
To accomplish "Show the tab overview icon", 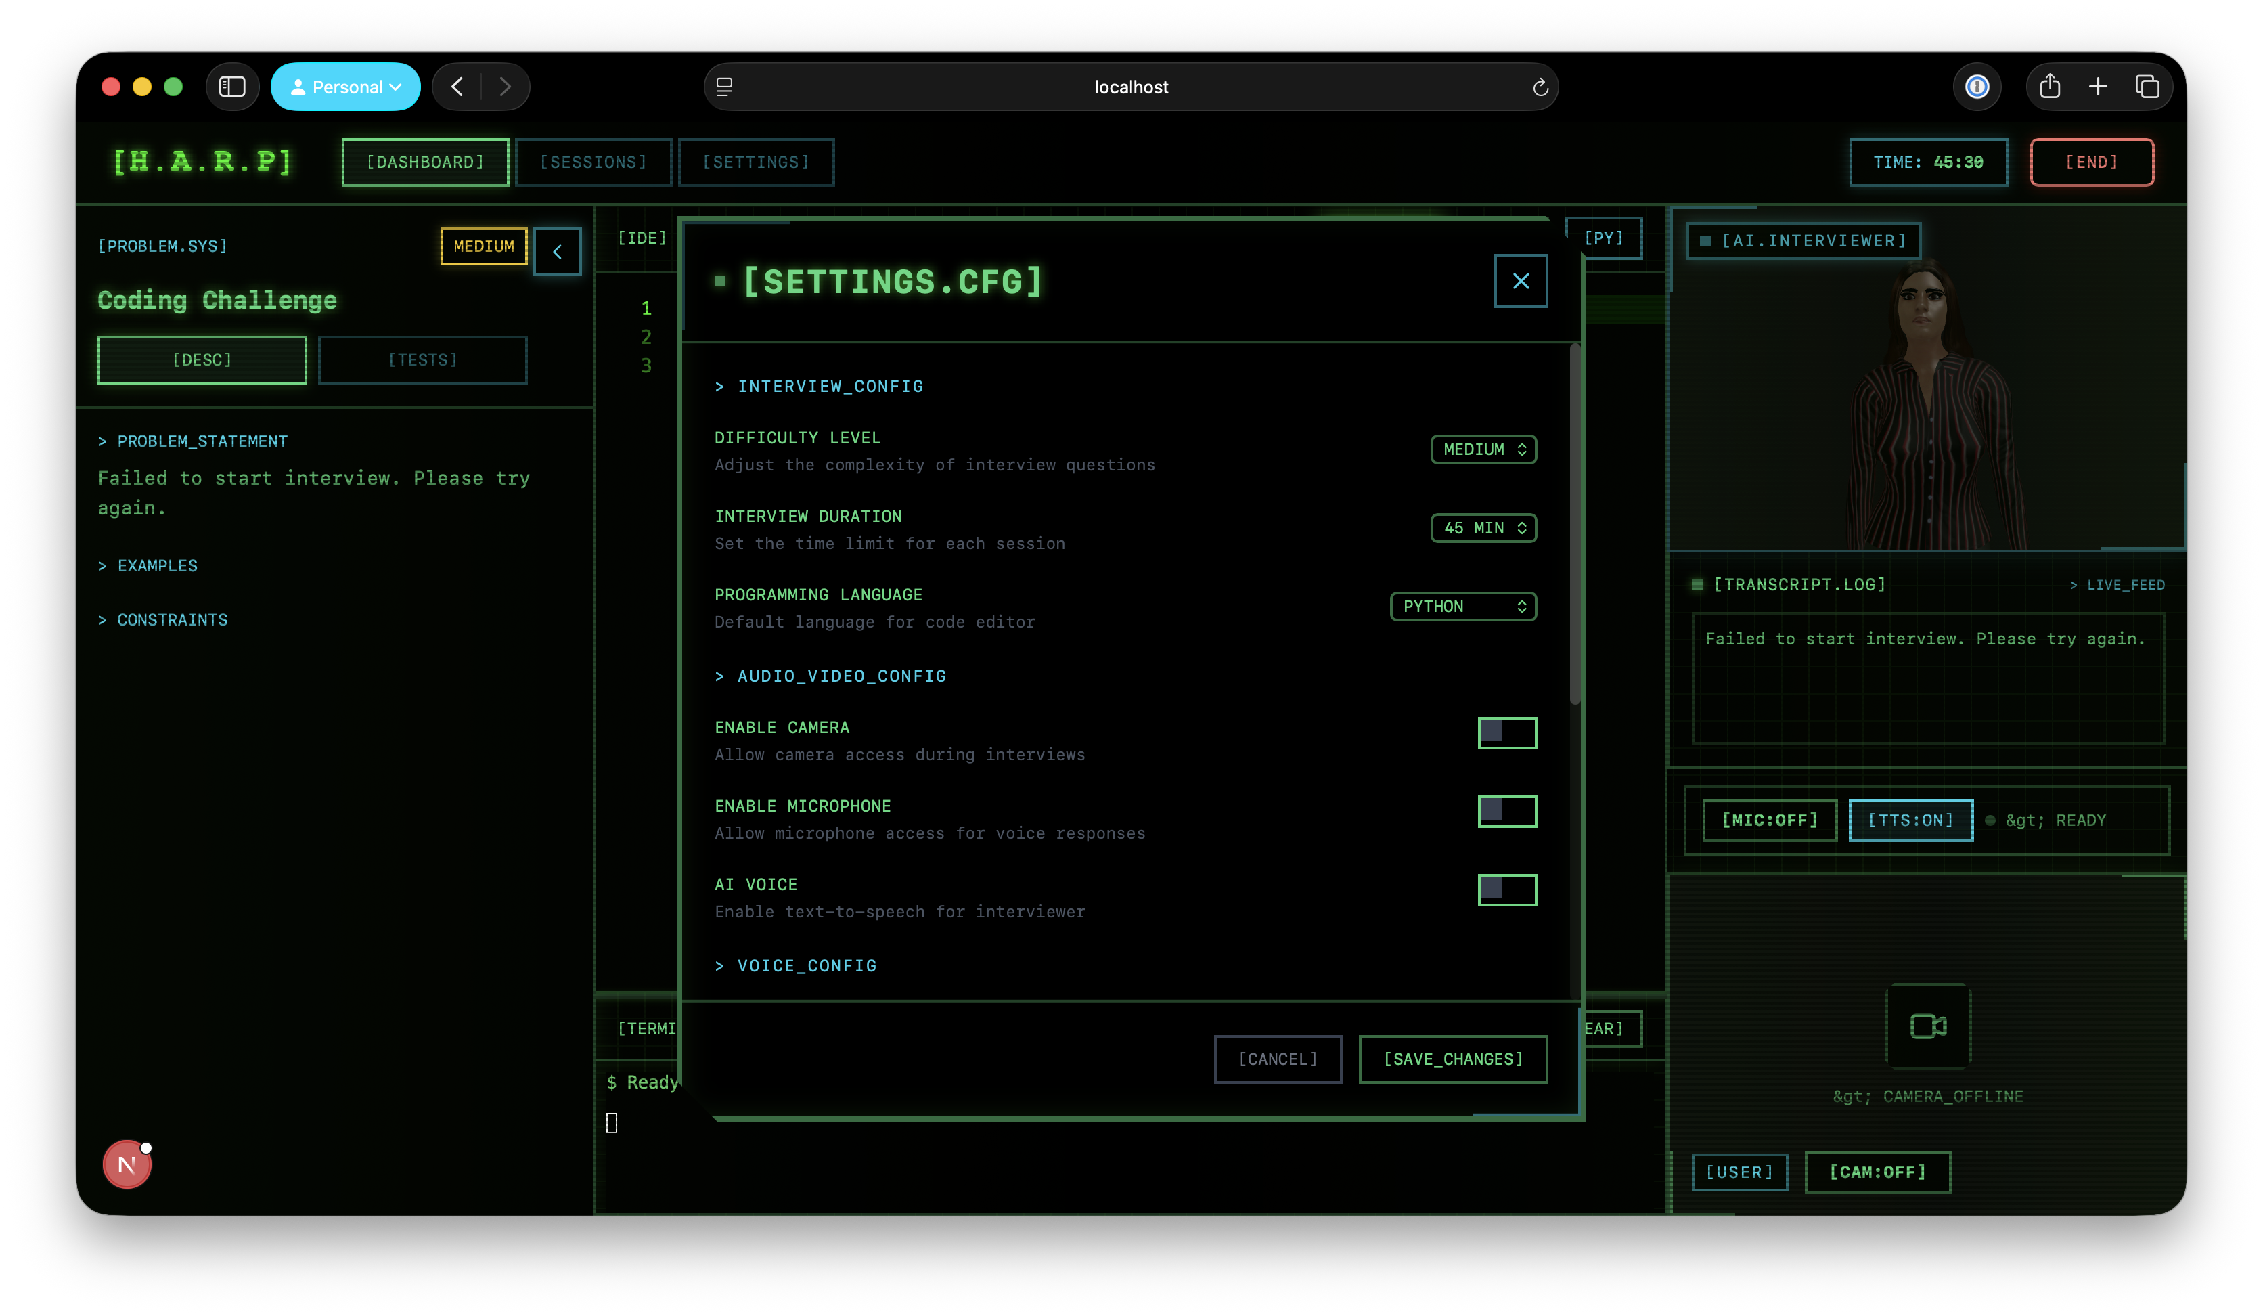I will pyautogui.click(x=2146, y=87).
